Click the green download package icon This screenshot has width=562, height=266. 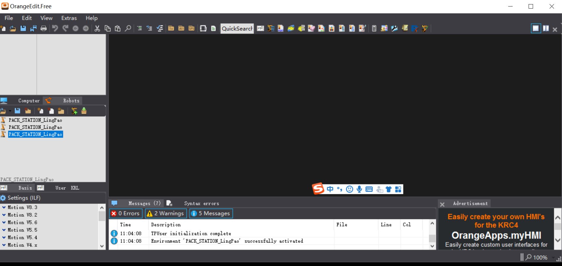click(84, 111)
